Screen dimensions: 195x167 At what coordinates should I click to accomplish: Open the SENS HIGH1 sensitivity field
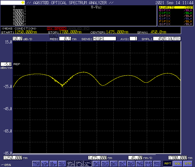[104, 39]
